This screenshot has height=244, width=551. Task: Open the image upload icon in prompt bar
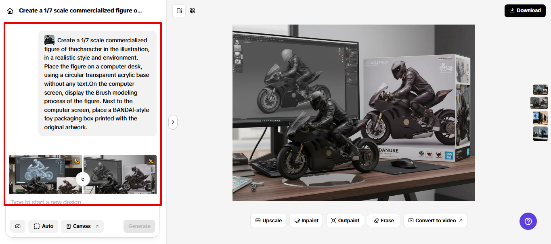[x=18, y=226]
